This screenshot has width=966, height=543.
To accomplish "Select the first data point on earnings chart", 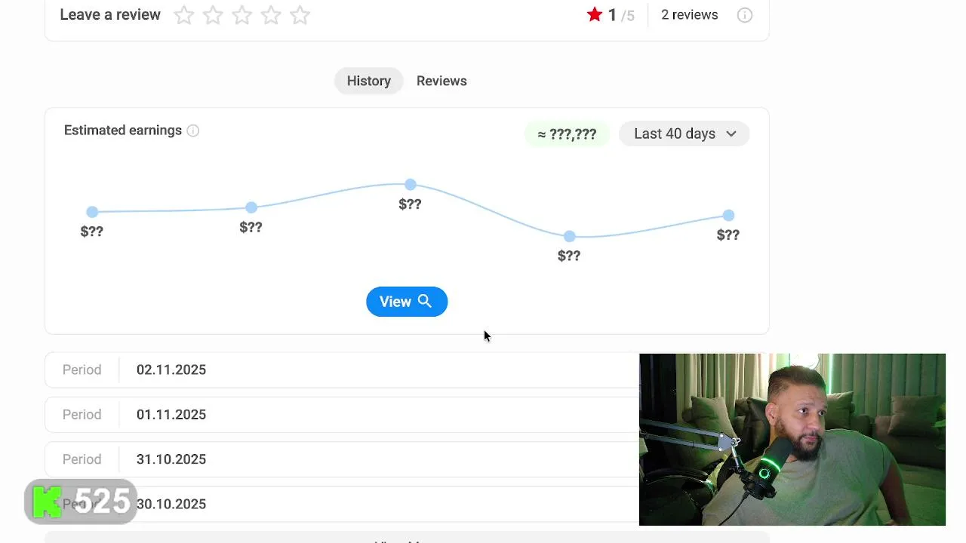I will point(92,212).
